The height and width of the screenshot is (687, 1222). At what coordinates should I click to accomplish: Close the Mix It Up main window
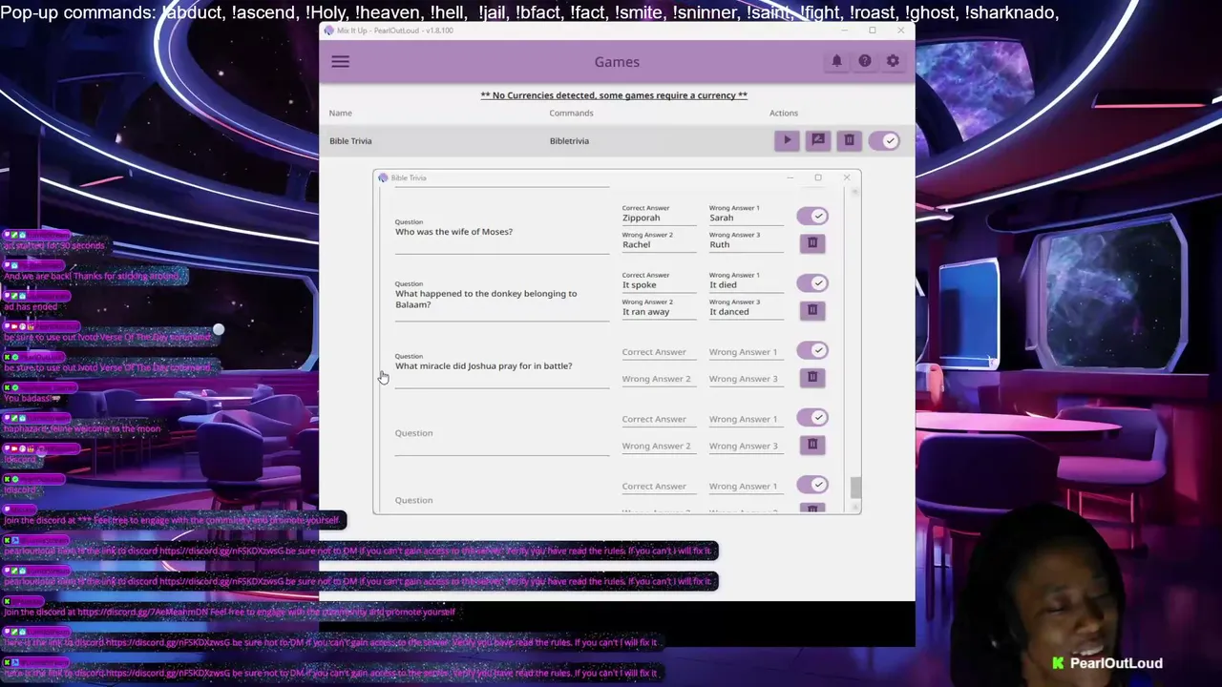point(900,31)
